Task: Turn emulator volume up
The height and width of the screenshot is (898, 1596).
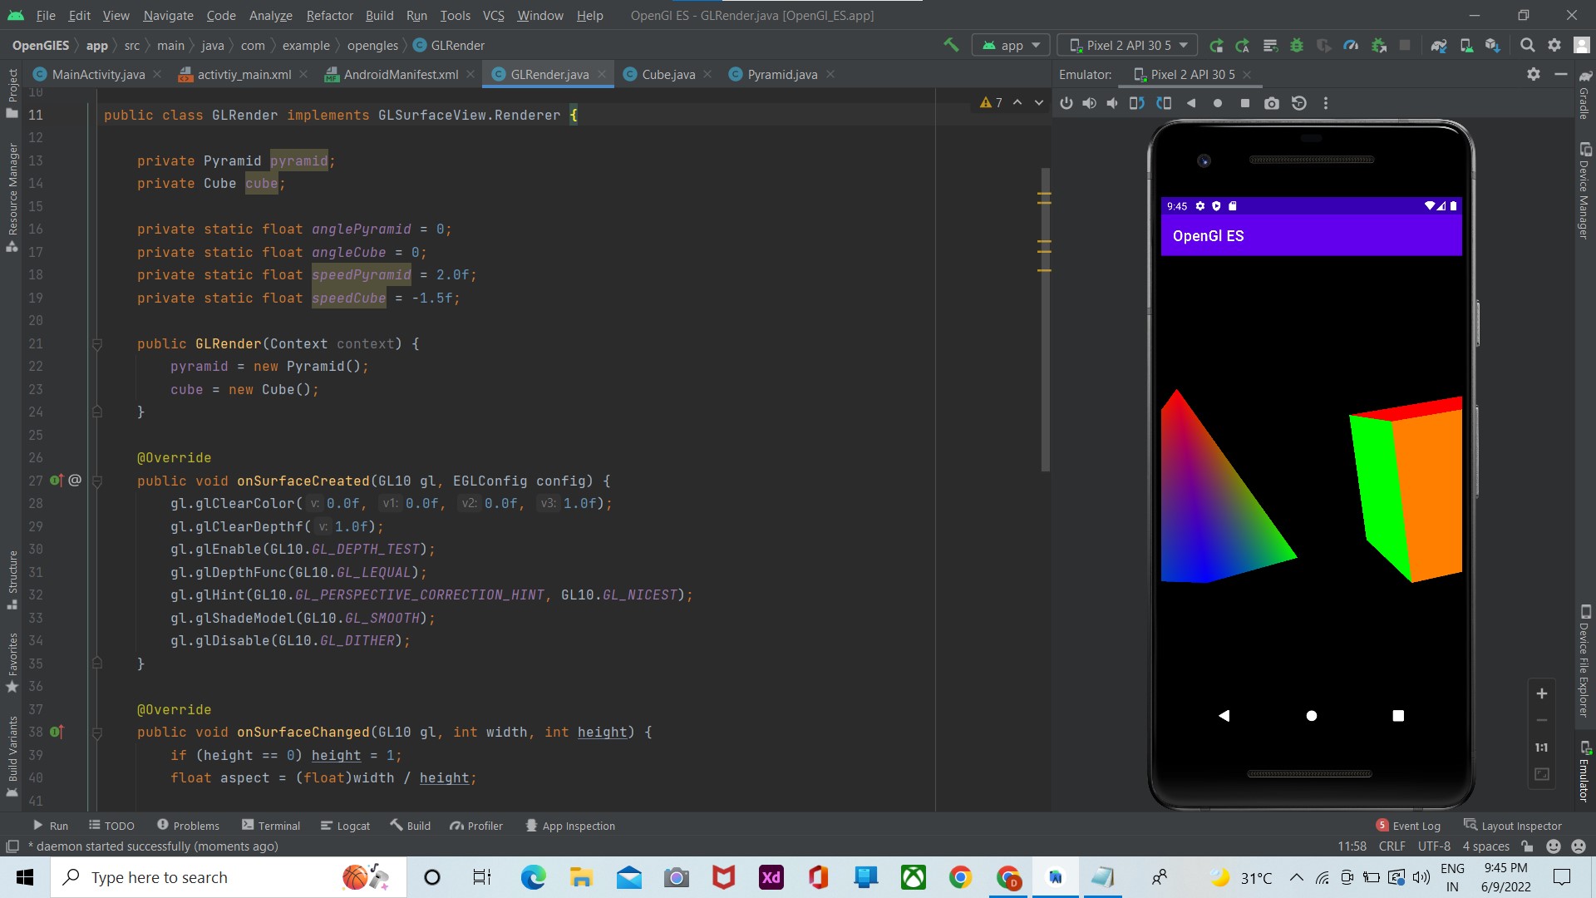Action: click(x=1090, y=103)
